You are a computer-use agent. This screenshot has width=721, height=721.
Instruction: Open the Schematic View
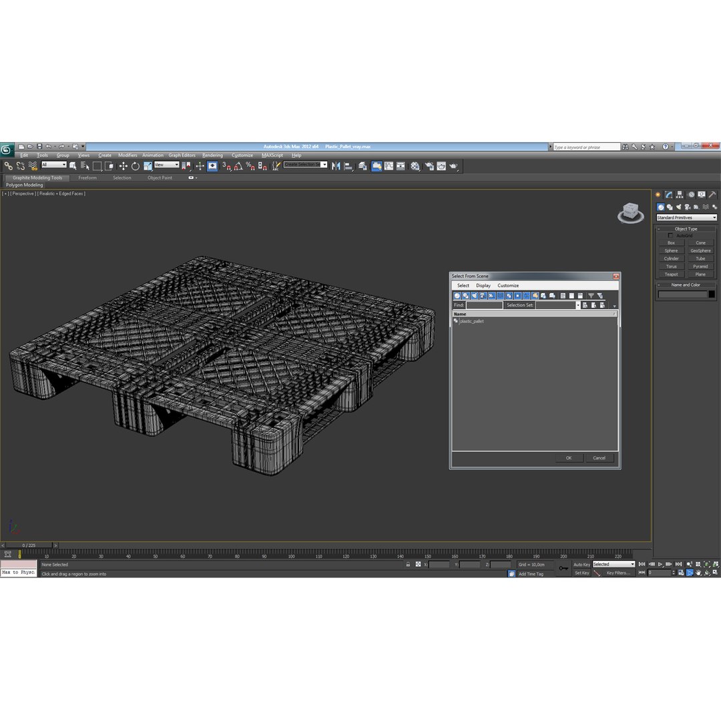click(401, 166)
